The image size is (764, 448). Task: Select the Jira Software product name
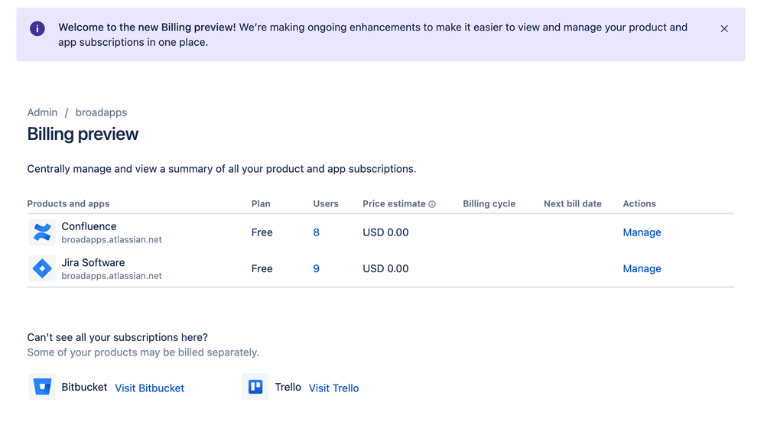click(93, 262)
